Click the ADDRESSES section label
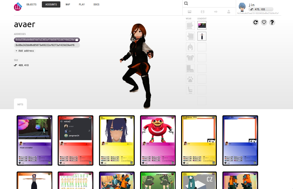Image resolution: width=293 pixels, height=189 pixels. (20, 34)
